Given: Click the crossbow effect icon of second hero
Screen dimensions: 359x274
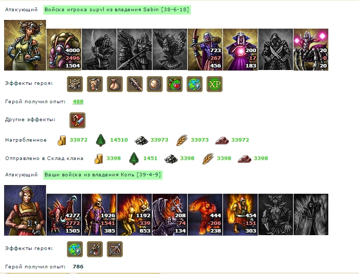Looking at the screenshot, I should coord(115,249).
